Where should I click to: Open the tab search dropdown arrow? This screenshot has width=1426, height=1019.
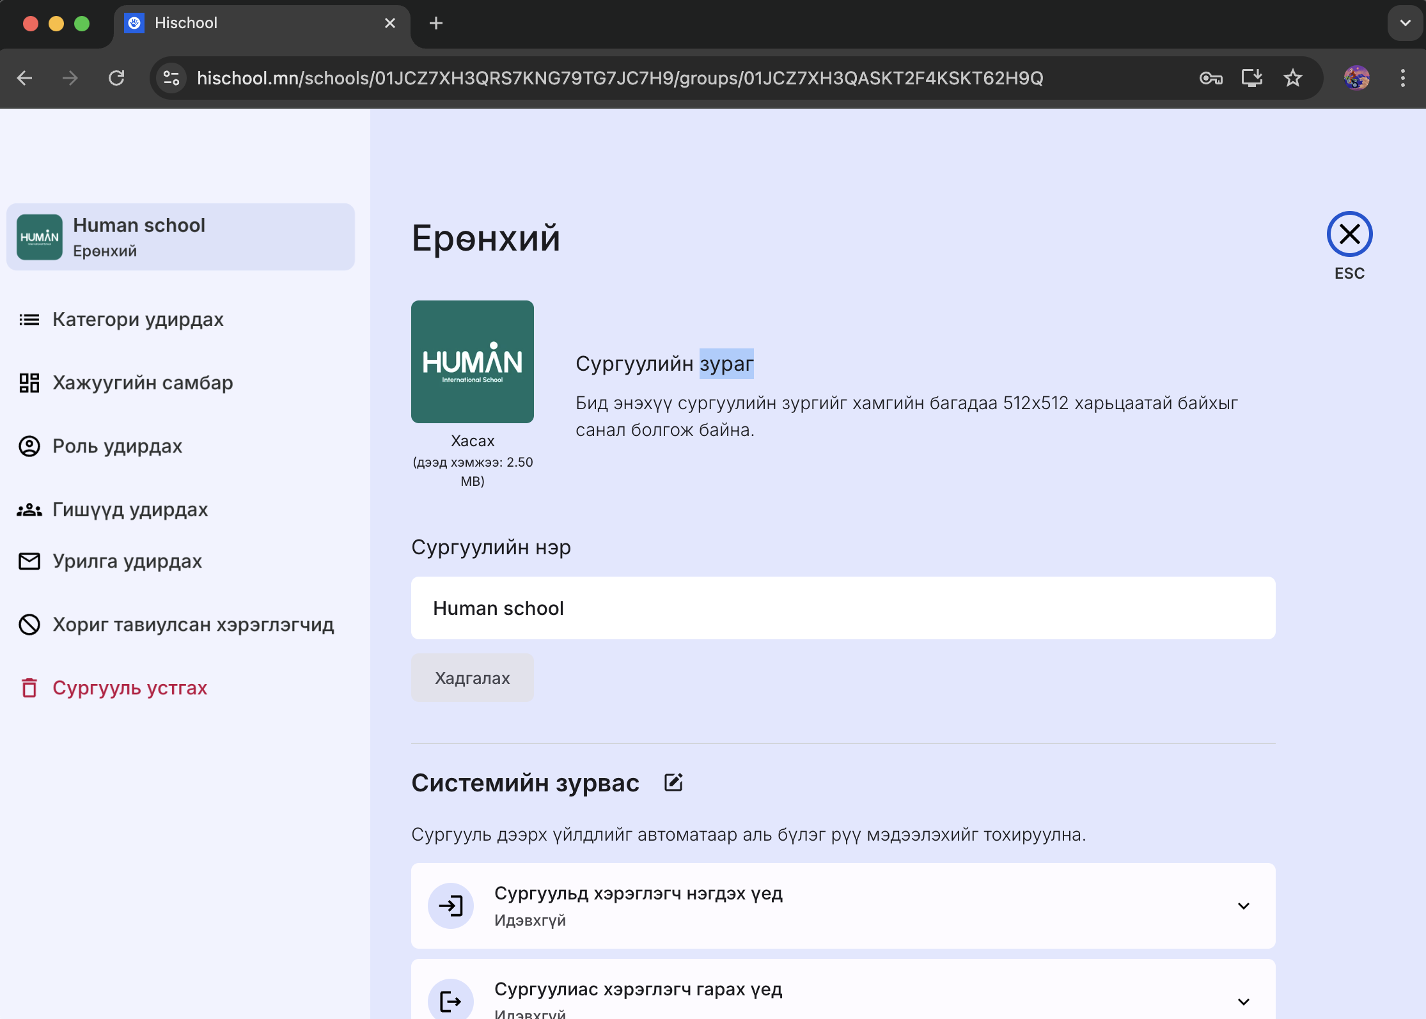[x=1405, y=23]
